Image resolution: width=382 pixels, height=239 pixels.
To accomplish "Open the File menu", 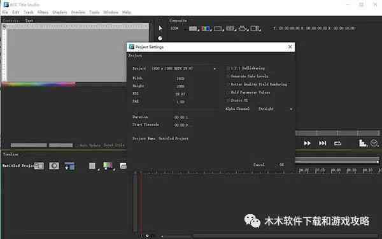I will (5, 12).
